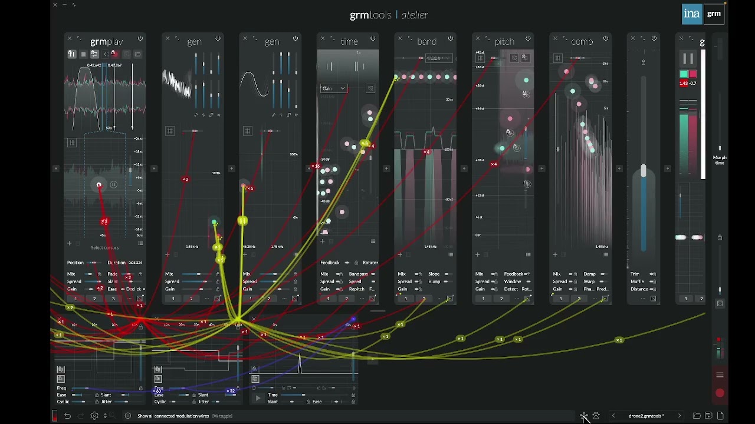The image size is (755, 424).
Task: Click show modulation wires icon
Action: 583,416
